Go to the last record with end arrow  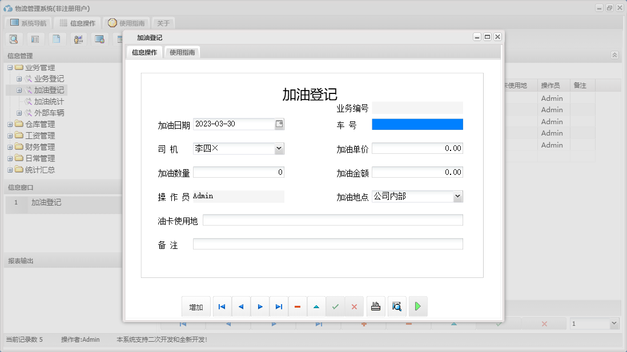coord(279,306)
